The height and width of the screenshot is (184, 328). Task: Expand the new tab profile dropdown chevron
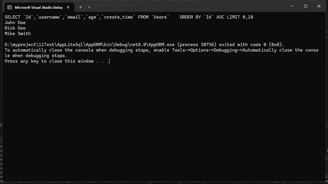(89, 7)
